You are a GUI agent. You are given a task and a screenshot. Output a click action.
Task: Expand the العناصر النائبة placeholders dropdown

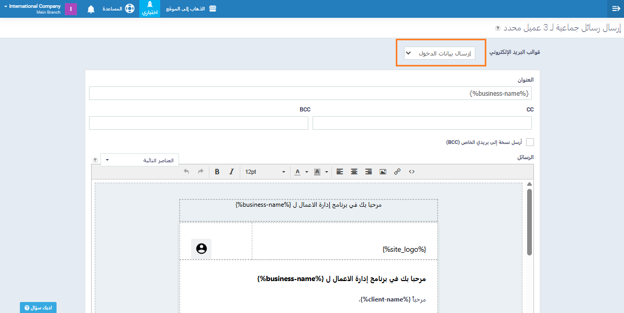pos(140,160)
